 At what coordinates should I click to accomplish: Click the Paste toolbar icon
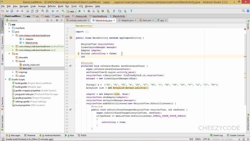point(37,11)
